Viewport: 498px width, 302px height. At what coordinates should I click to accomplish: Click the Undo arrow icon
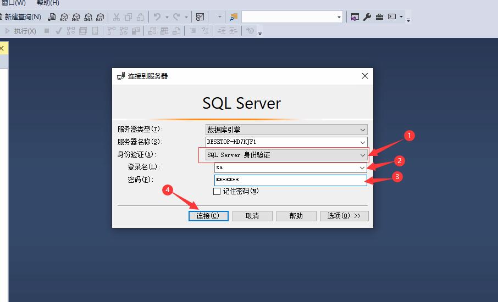click(x=157, y=17)
